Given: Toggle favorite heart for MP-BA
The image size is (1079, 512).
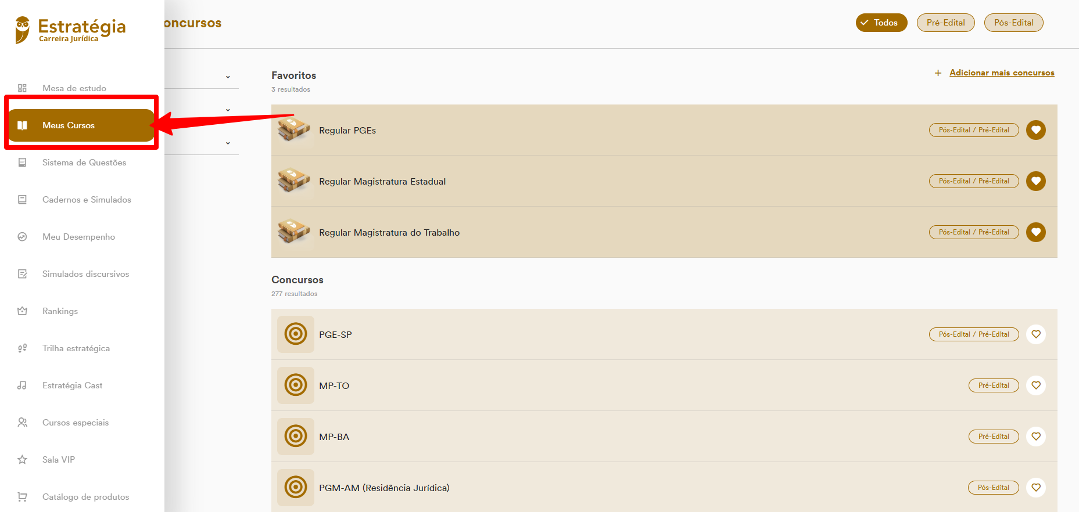Looking at the screenshot, I should (1035, 437).
